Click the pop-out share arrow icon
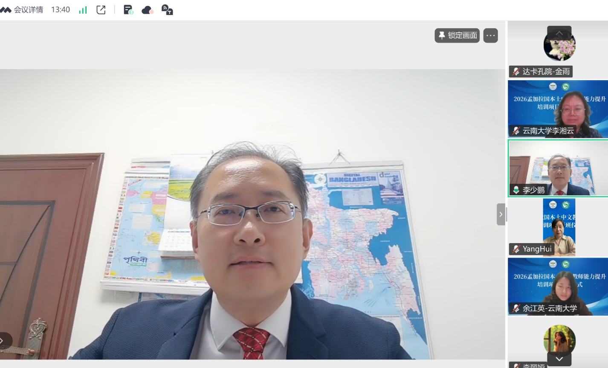This screenshot has width=608, height=368. 101,10
